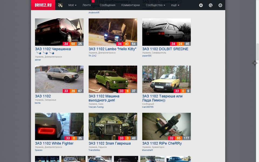Open ЗАЗ 1102 Машина выходного дня link
This screenshot has height=162, width=259.
pos(104,98)
